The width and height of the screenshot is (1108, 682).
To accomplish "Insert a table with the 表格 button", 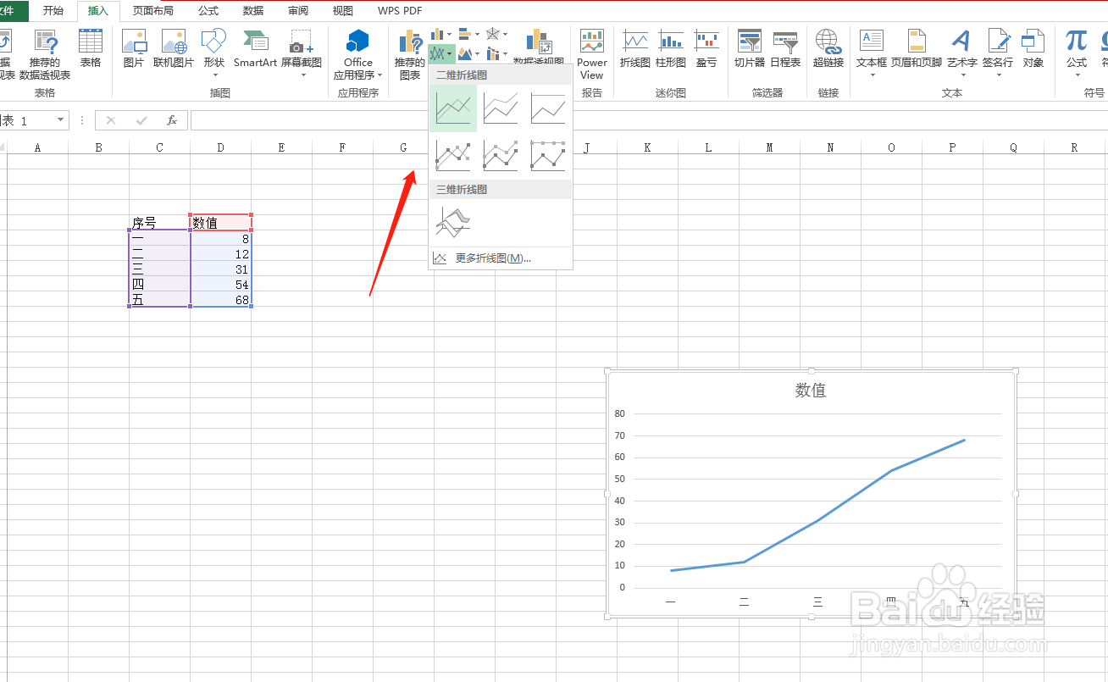I will coord(91,48).
